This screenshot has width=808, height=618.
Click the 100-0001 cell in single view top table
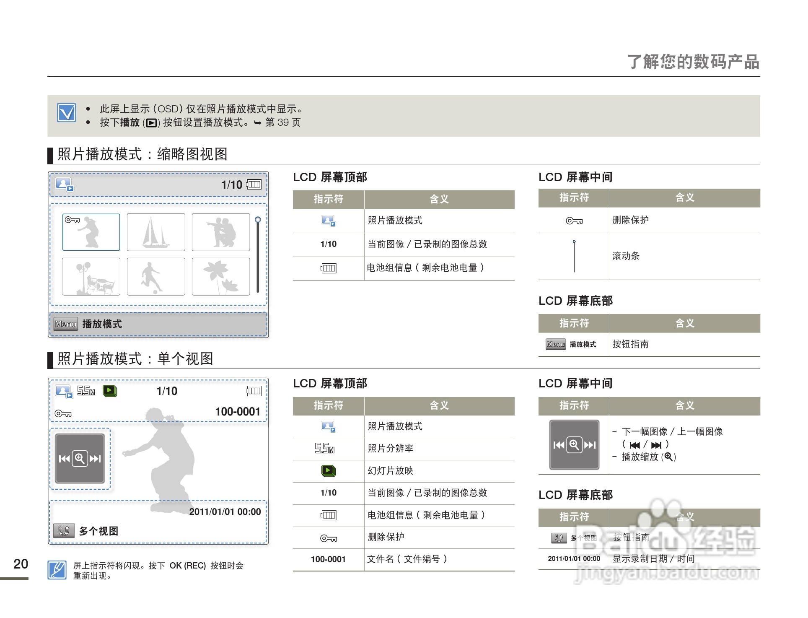328,559
